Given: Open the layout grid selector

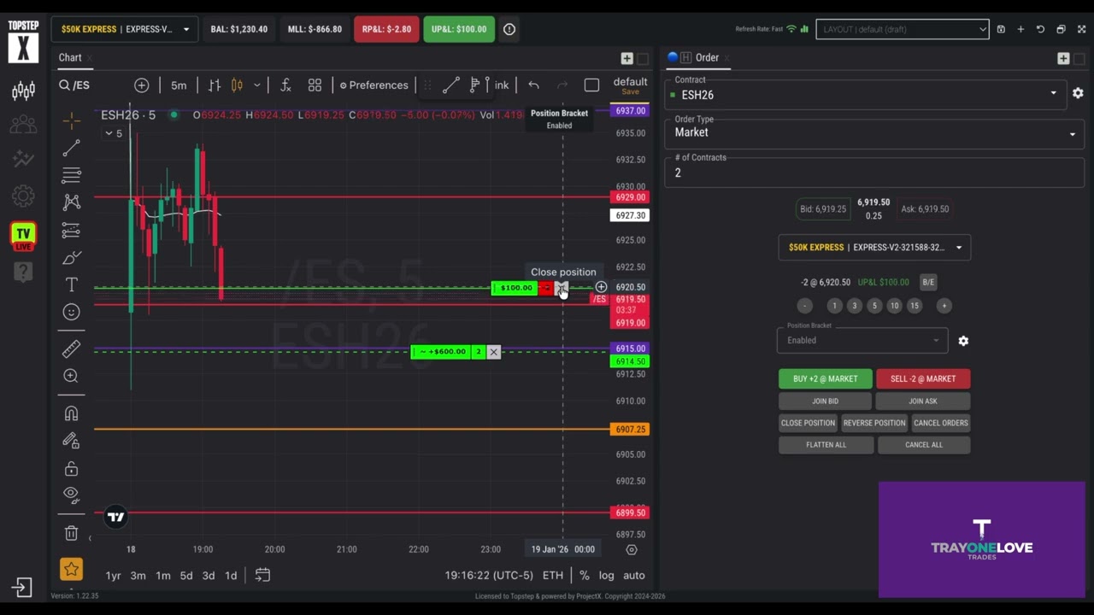Looking at the screenshot, I should tap(315, 85).
